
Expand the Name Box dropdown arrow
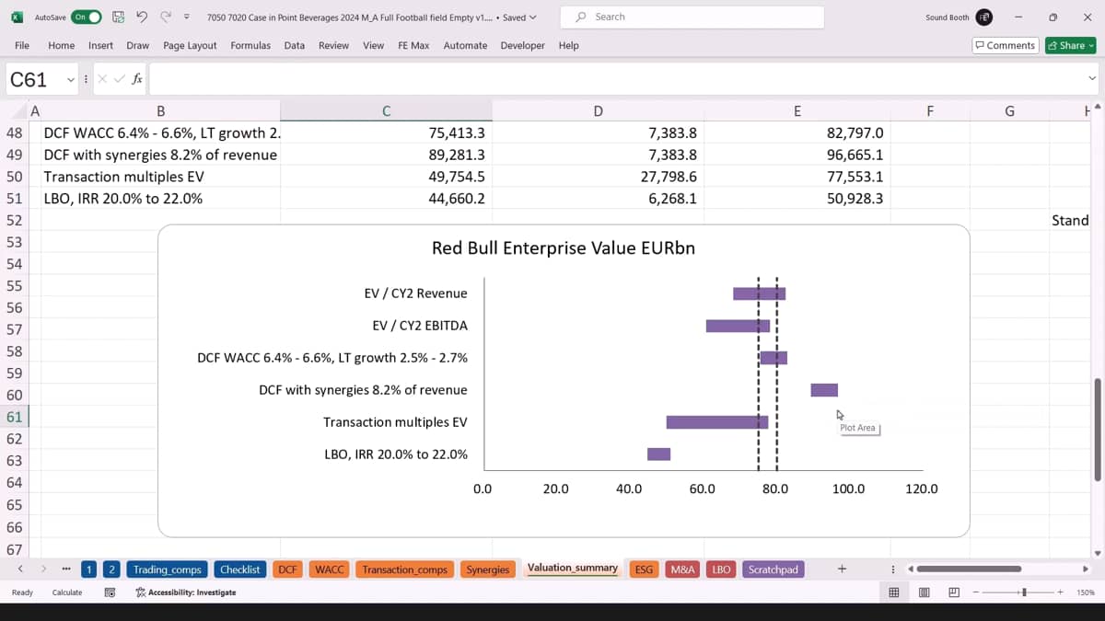(x=71, y=80)
